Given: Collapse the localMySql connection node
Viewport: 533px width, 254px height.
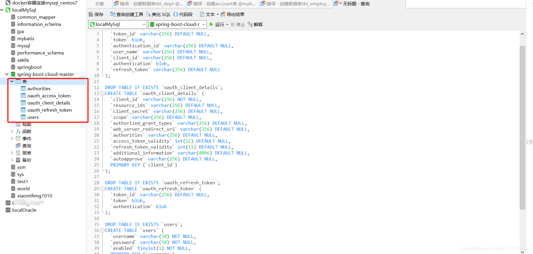Looking at the screenshot, I should pyautogui.click(x=2, y=10).
